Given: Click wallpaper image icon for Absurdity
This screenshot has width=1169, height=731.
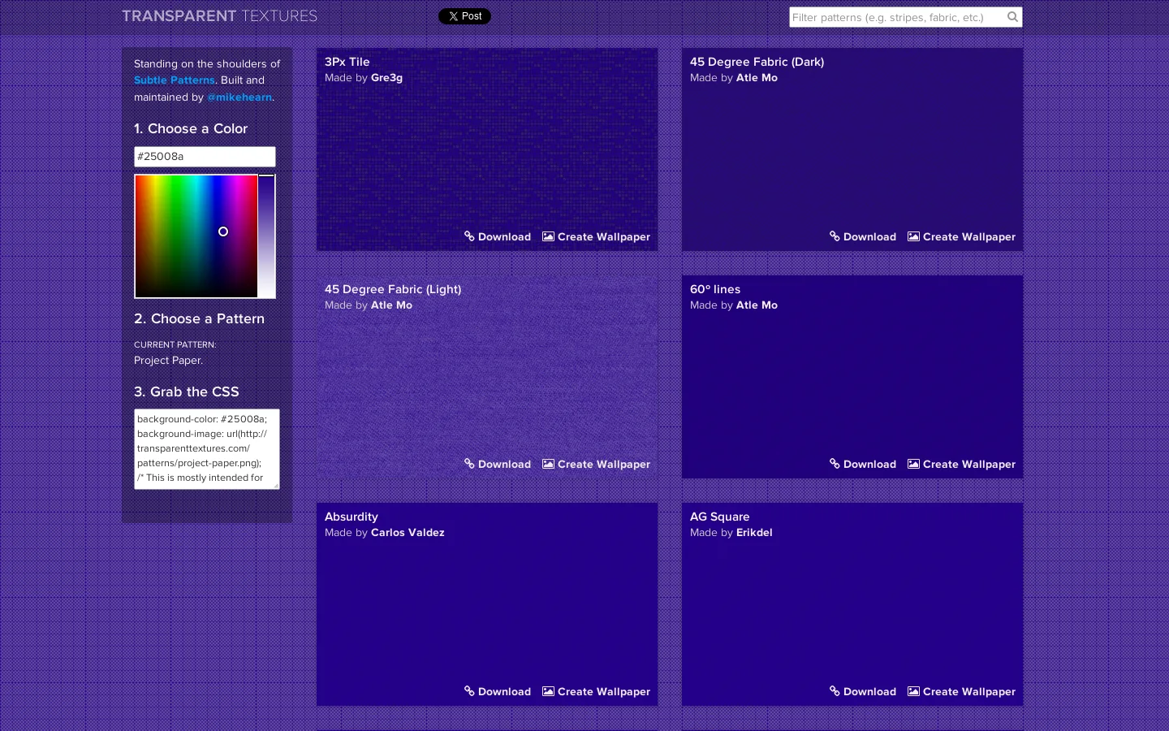Looking at the screenshot, I should point(548,691).
